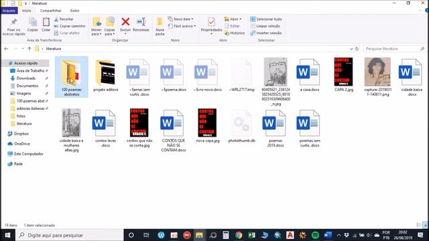Select fotos folder in sidebar
Viewport: 429px width, 241px height.
pos(21,116)
